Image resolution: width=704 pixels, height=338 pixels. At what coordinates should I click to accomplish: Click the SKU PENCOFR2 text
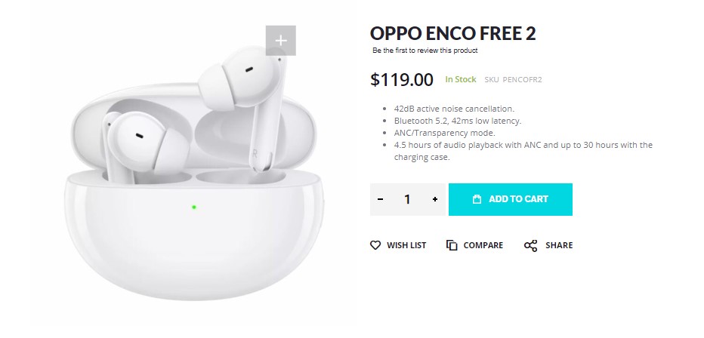[513, 80]
